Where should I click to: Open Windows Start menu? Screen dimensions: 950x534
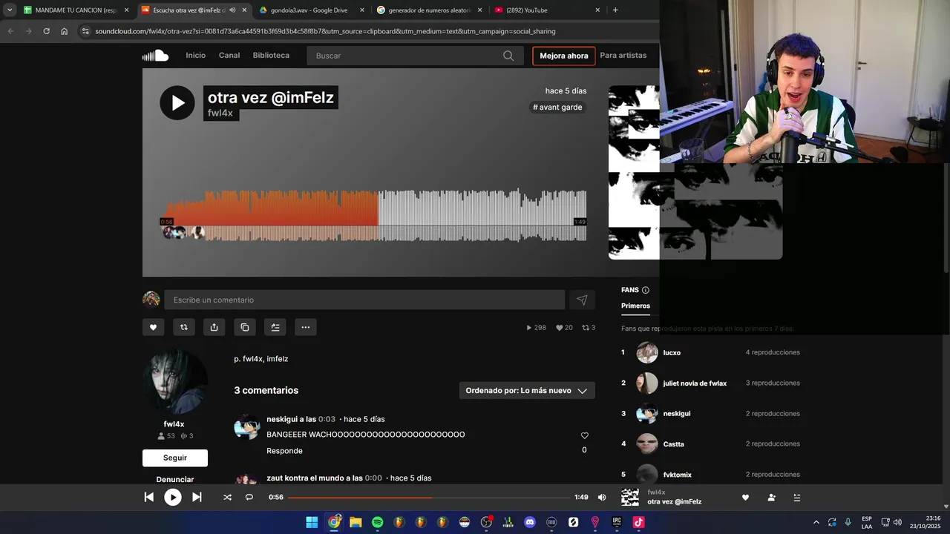pyautogui.click(x=312, y=522)
